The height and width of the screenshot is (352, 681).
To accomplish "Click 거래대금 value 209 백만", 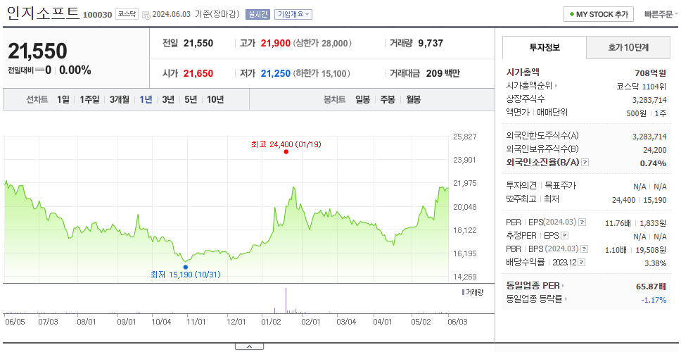I will coord(443,73).
